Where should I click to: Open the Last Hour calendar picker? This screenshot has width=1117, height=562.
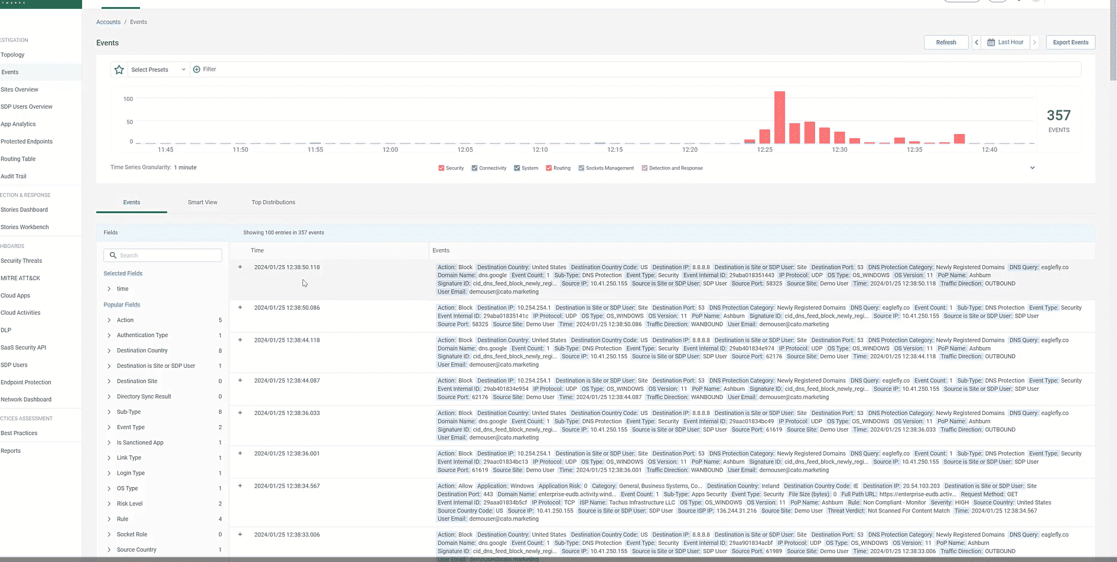[1005, 43]
